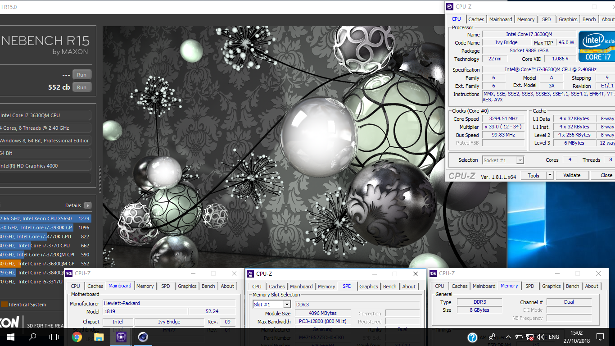Select the Intel Xeon CPU X5650 ranking row
615x346 pixels.
coord(45,219)
